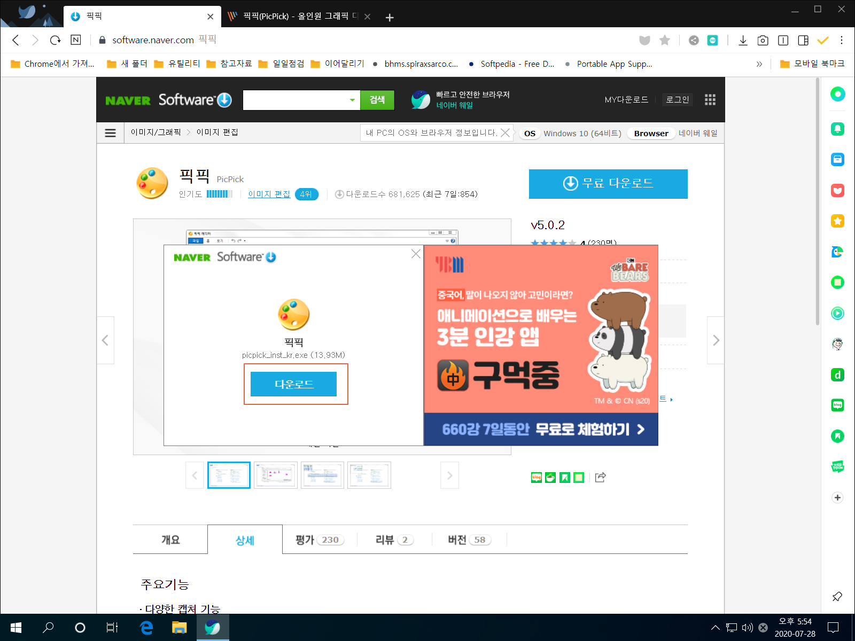Open the 유틸리티 bookmark folder

(177, 64)
